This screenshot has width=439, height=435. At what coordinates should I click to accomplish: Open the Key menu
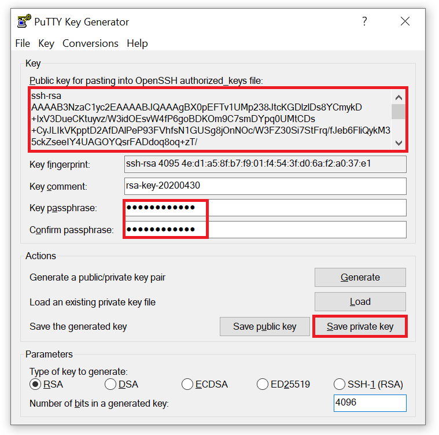pyautogui.click(x=46, y=43)
